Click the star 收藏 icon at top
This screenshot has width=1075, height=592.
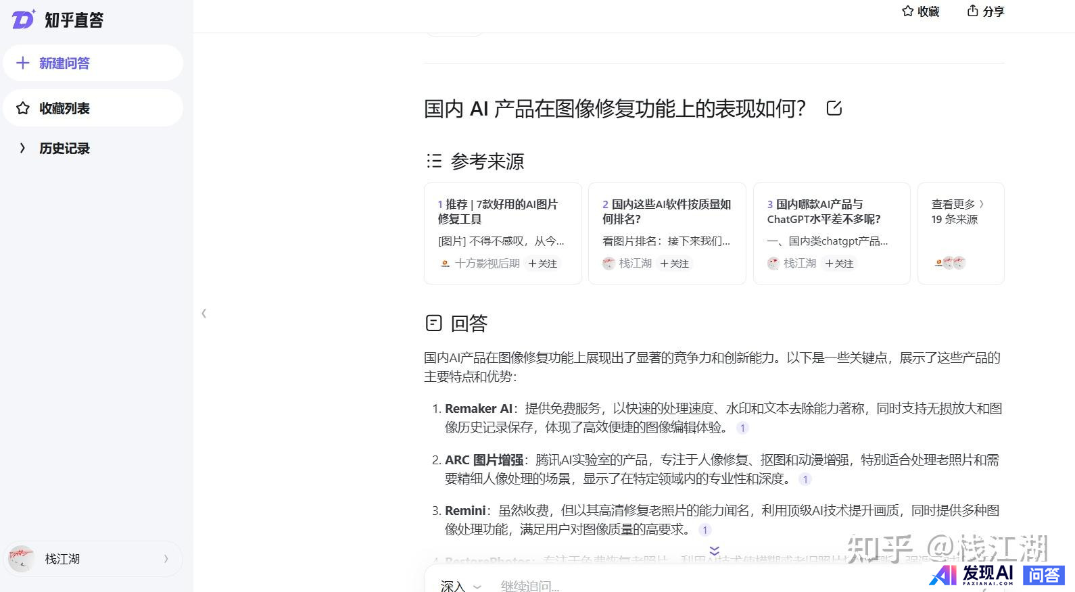click(907, 11)
